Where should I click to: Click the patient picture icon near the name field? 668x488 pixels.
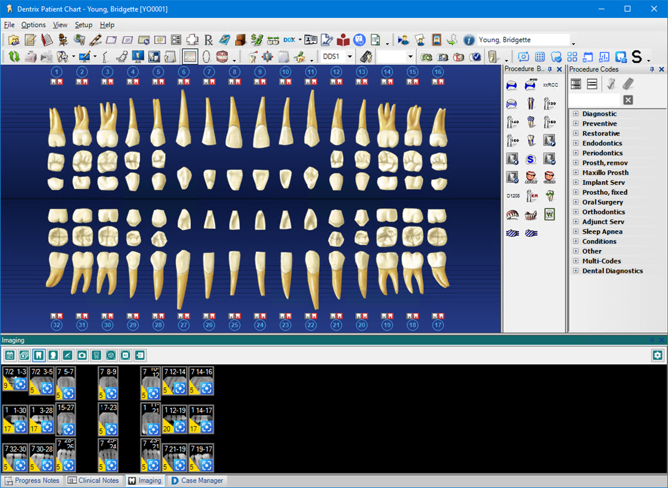coord(436,39)
